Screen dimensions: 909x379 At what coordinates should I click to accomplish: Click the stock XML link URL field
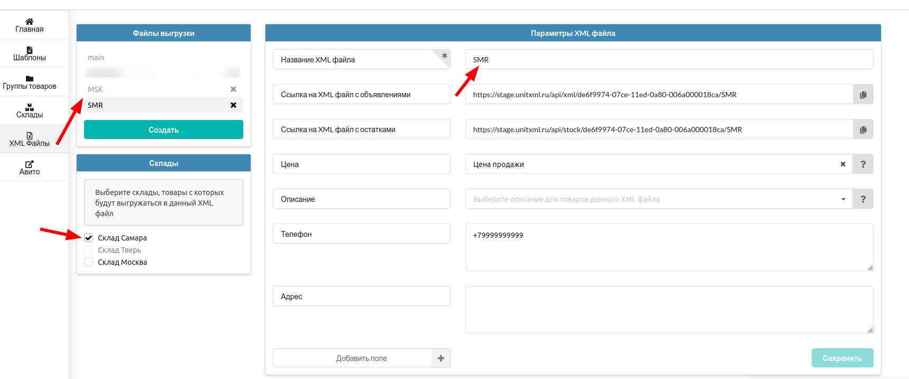(659, 130)
